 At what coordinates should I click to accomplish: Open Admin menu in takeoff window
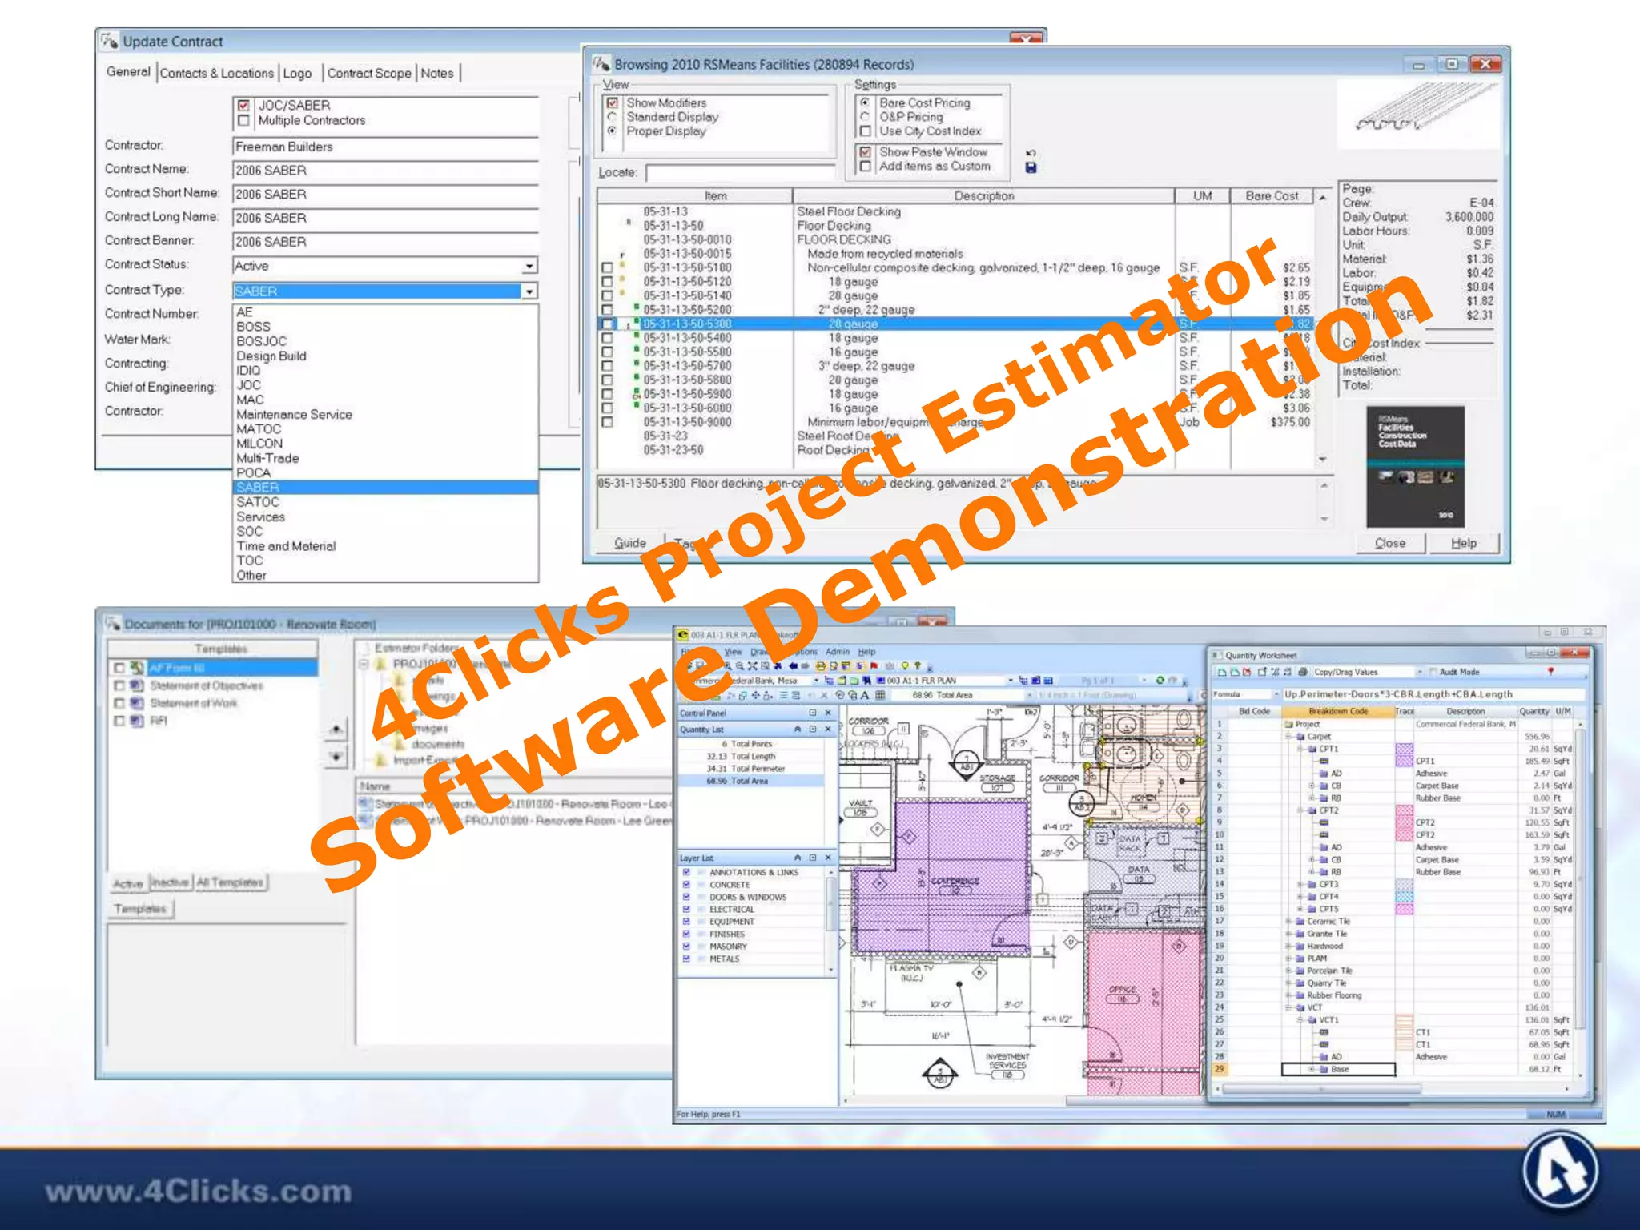[x=838, y=652]
